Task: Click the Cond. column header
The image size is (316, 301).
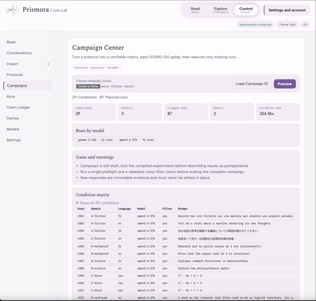Action: (x=81, y=209)
